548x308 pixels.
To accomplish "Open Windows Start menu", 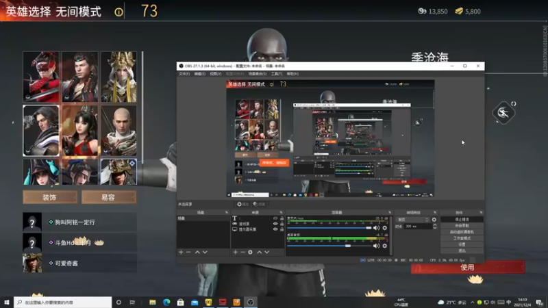I will click(7, 302).
